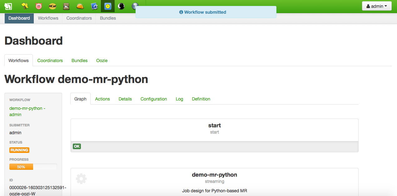
Task: Click the submitter value admin
Action: pyautogui.click(x=15, y=133)
